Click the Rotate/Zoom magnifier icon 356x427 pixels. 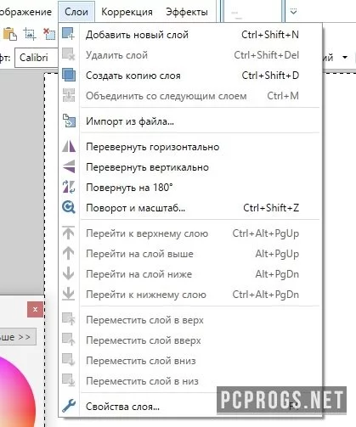tap(69, 207)
